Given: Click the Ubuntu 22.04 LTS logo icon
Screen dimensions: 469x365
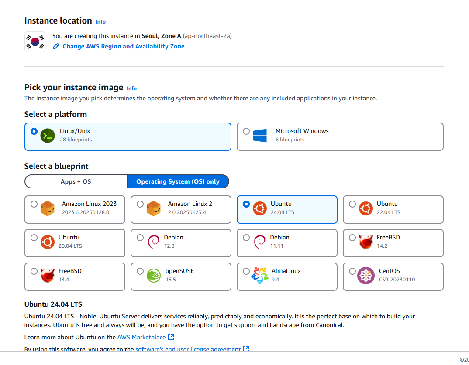Looking at the screenshot, I should 366,208.
